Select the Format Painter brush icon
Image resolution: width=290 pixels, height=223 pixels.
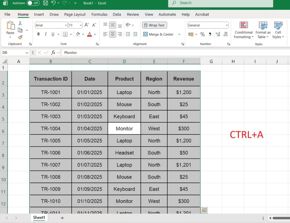20,37
